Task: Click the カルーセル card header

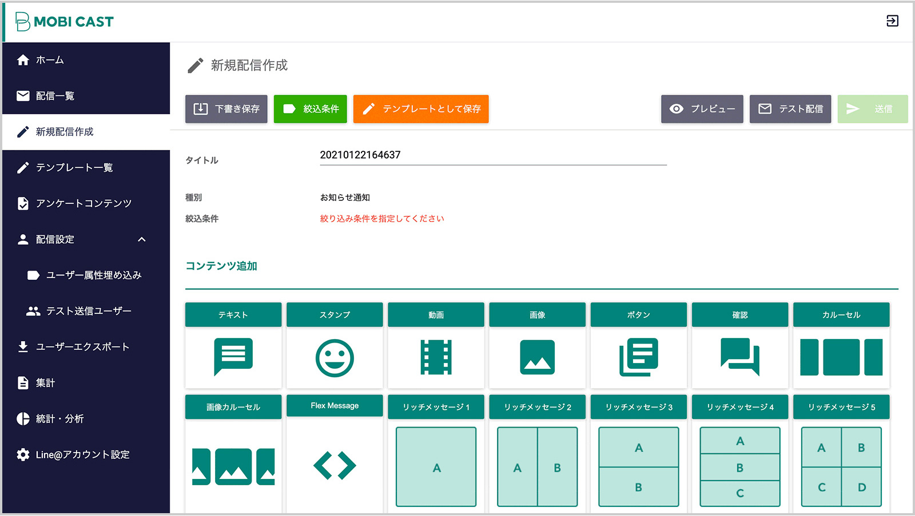Action: click(841, 315)
